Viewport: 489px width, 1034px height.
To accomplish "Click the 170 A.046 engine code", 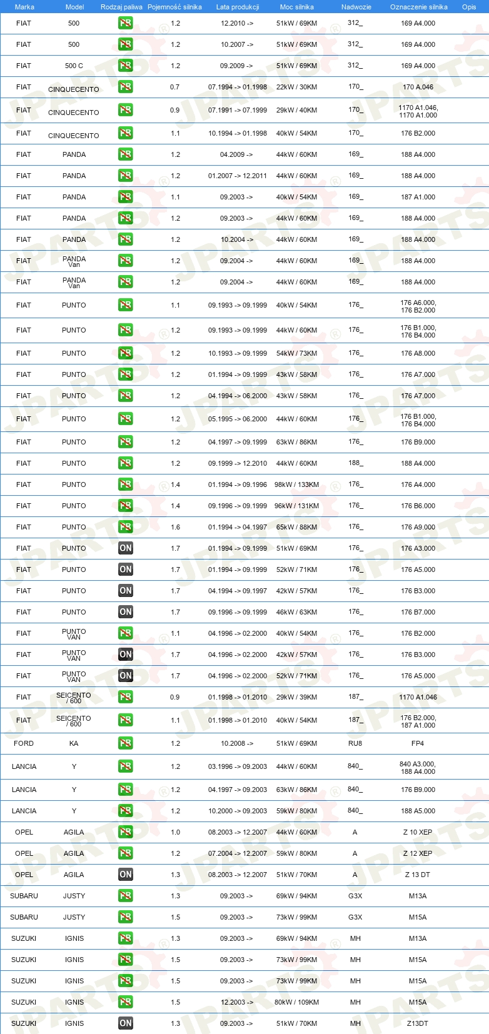I will 418,87.
